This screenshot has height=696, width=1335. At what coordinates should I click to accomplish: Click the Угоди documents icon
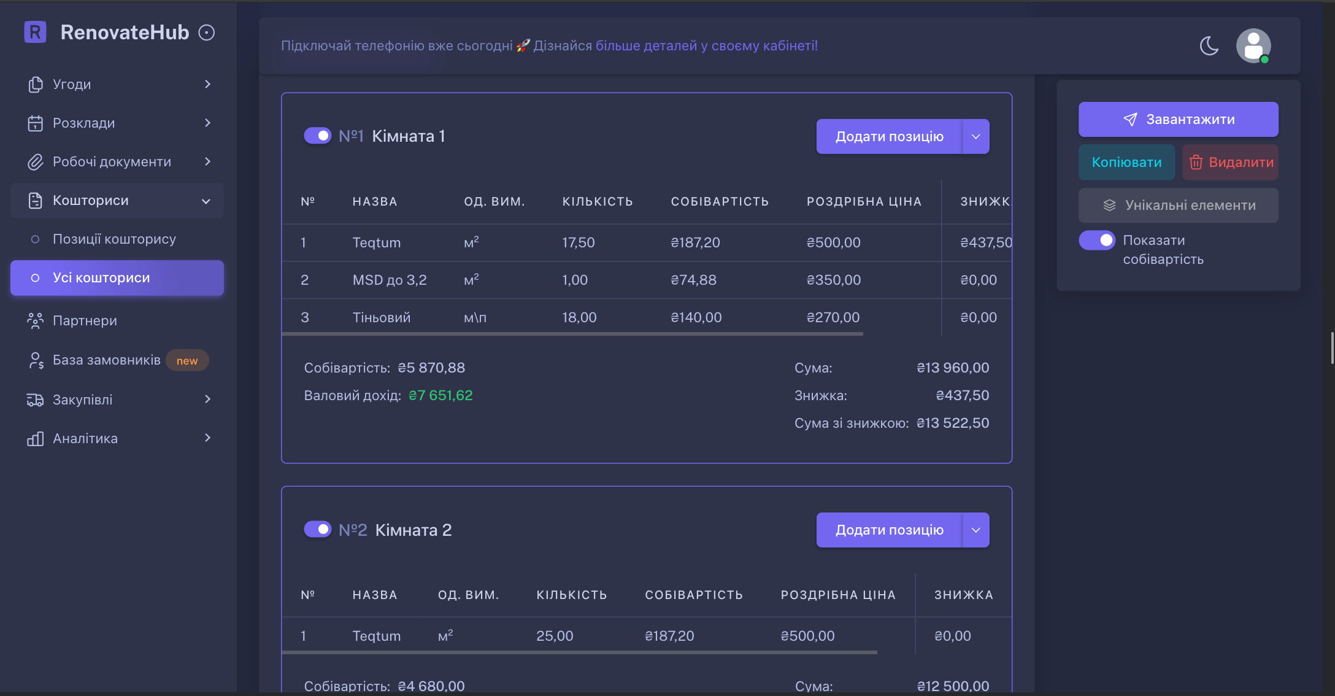click(36, 84)
